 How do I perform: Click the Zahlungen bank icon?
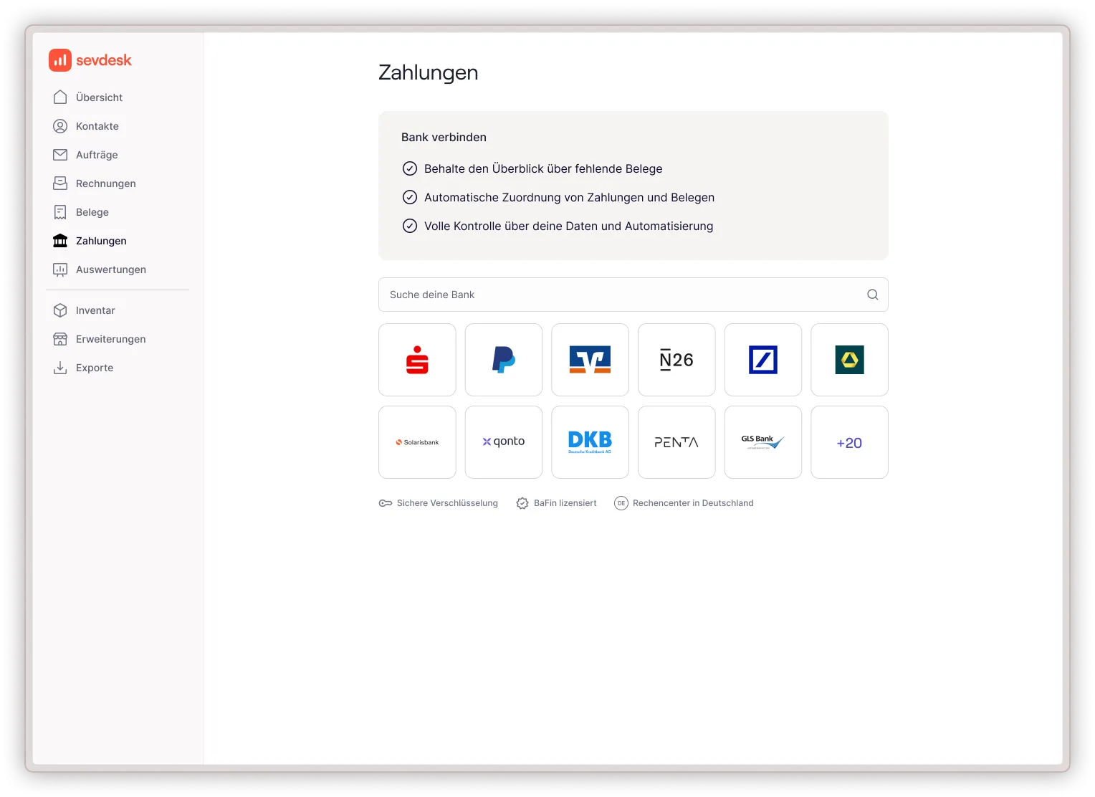coord(60,241)
